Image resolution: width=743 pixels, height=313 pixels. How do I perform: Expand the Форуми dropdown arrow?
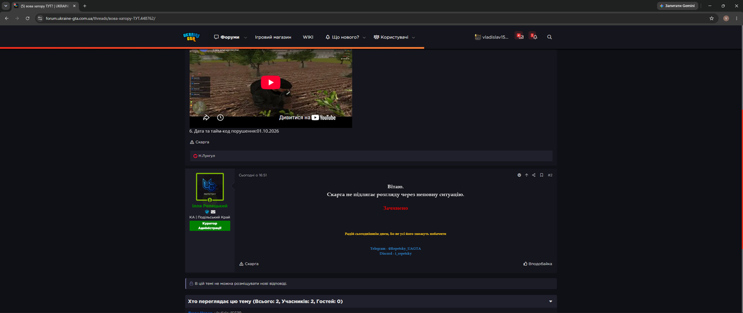246,37
